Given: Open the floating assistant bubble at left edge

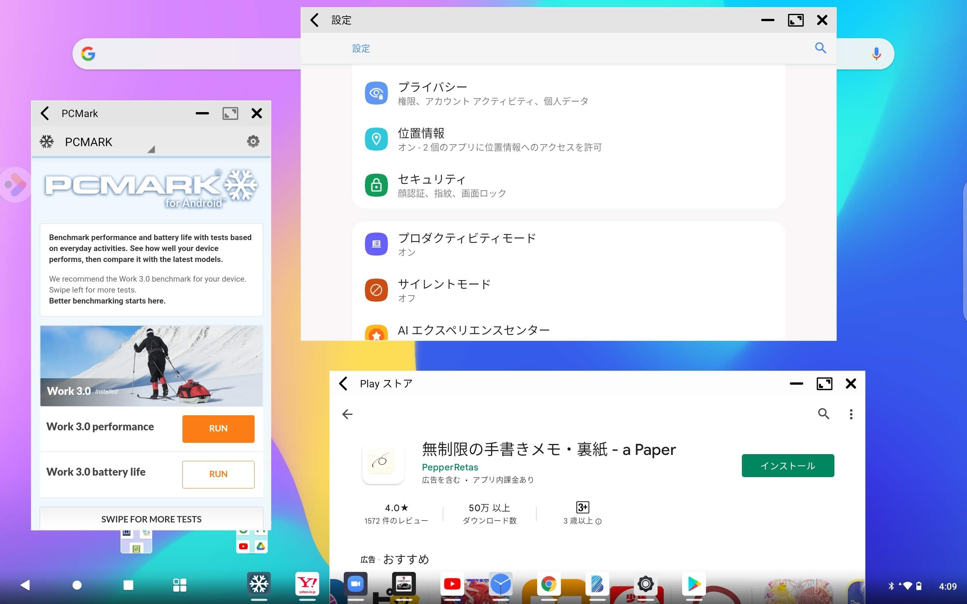Looking at the screenshot, I should (x=15, y=185).
